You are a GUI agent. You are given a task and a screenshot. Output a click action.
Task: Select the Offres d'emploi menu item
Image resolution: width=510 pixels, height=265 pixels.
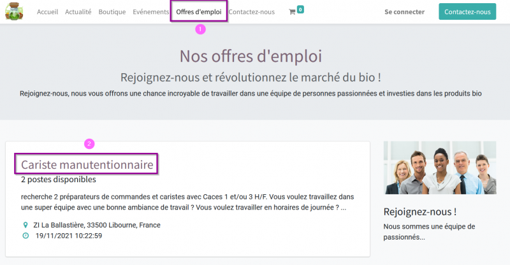[x=199, y=12]
